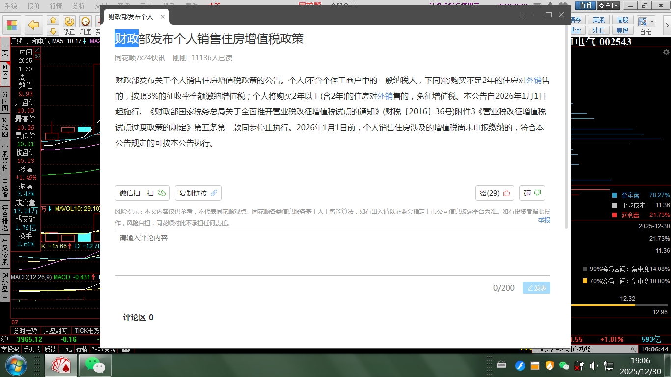The height and width of the screenshot is (377, 671).
Task: Like the article with 赞(29) button
Action: tap(495, 193)
